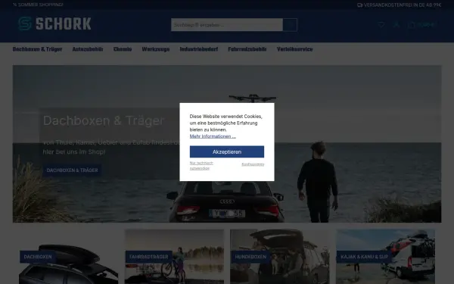454x284 pixels.
Task: Open Chemie menu
Action: tap(123, 49)
